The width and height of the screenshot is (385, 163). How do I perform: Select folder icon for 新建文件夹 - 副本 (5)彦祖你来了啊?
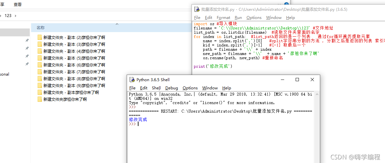[x=40, y=58]
